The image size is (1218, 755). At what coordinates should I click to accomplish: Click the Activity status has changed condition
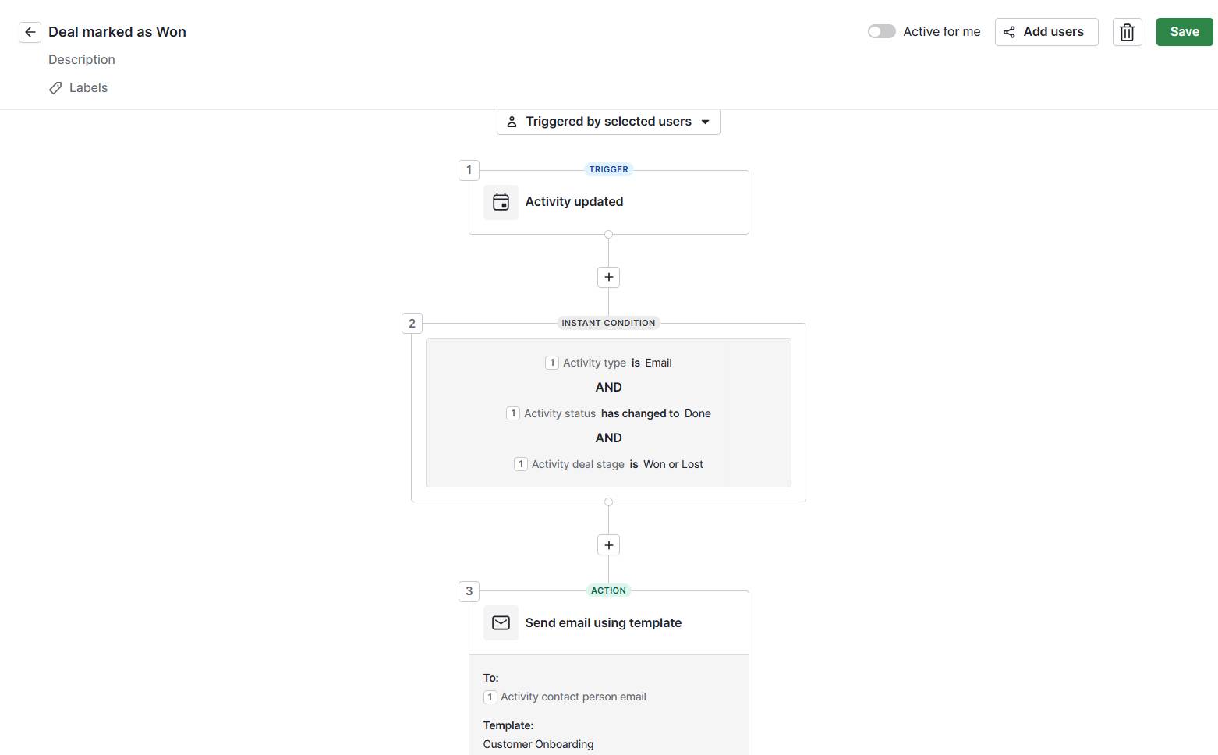[608, 413]
